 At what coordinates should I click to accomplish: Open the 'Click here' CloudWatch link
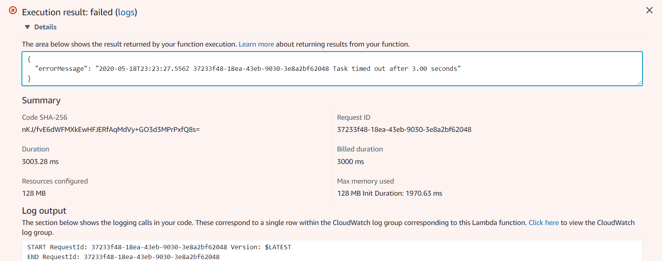[544, 223]
